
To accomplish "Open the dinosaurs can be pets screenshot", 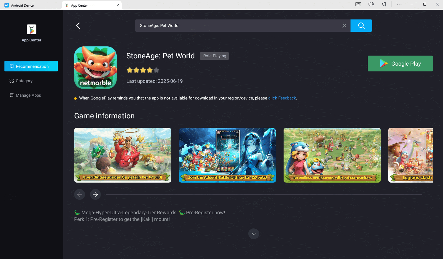I will pos(123,155).
